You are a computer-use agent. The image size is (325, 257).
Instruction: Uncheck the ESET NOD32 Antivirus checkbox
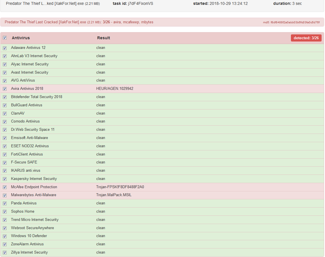point(5,146)
